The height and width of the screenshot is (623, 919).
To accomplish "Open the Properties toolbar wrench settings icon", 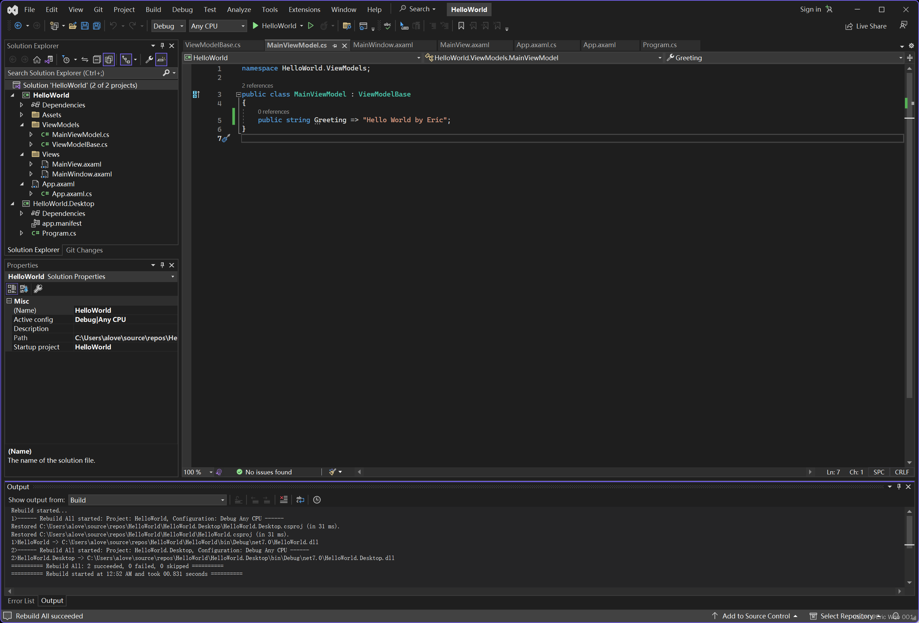I will pos(38,289).
